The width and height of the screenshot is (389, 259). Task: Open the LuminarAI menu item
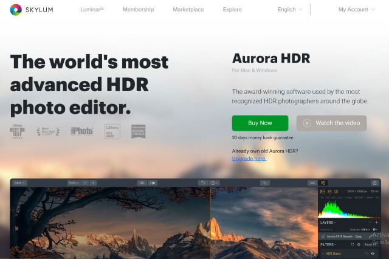[92, 10]
